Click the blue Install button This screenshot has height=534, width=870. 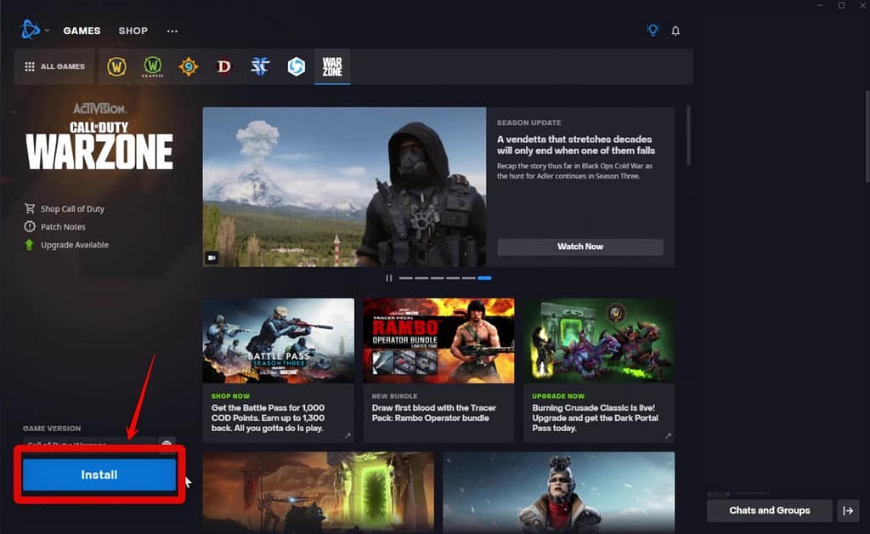pos(99,474)
